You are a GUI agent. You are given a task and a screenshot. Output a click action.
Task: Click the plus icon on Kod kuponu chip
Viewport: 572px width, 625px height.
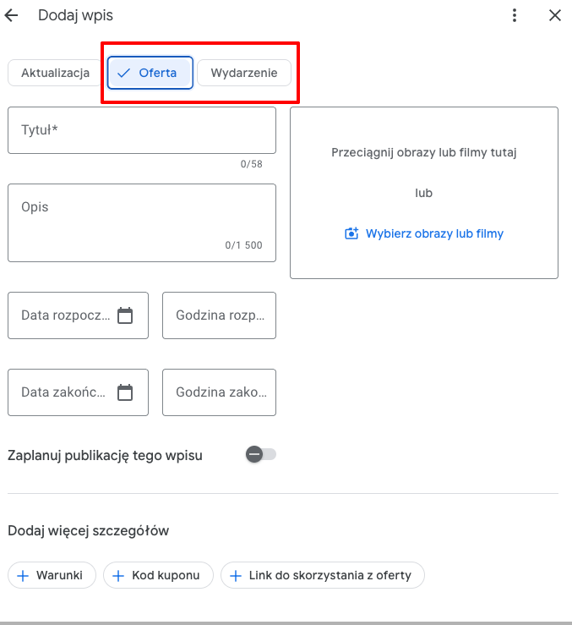tap(118, 576)
